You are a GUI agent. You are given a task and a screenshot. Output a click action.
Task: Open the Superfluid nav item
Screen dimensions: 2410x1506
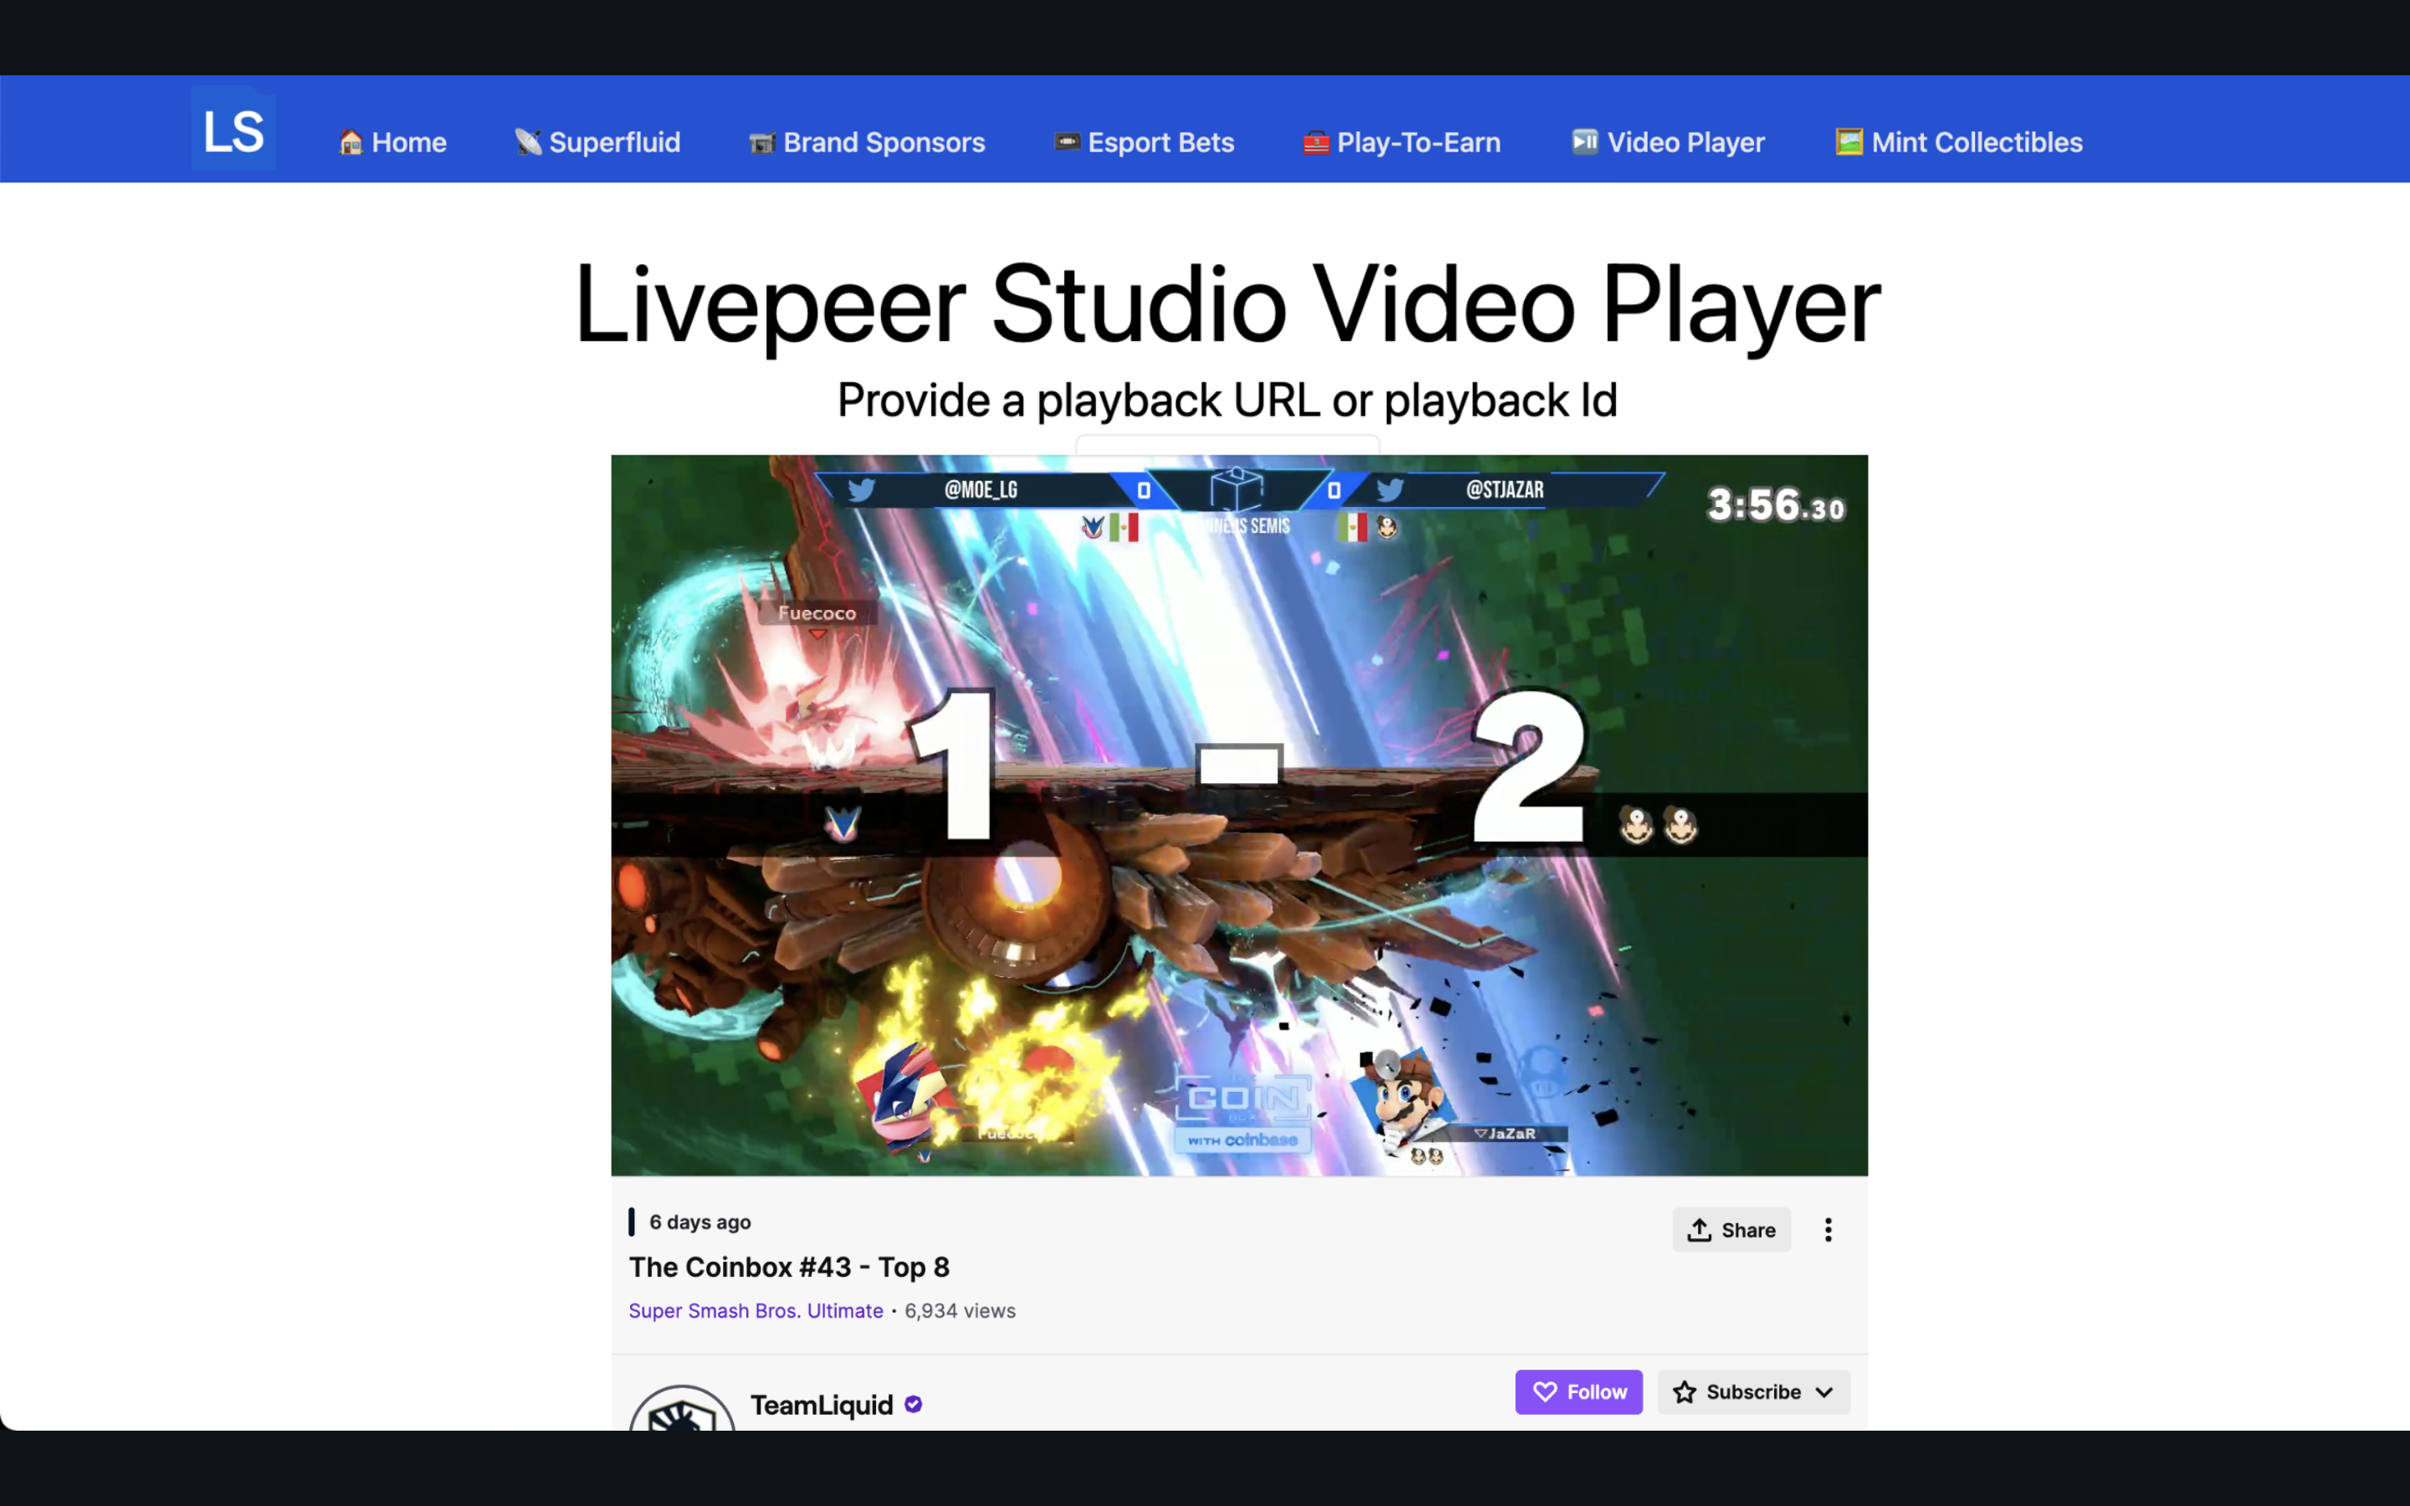tap(613, 142)
